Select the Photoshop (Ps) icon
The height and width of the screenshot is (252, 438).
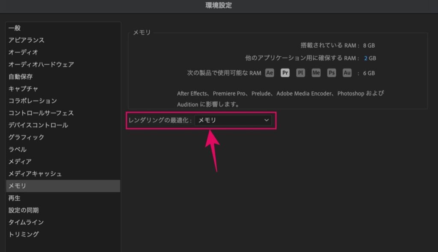coord(331,73)
